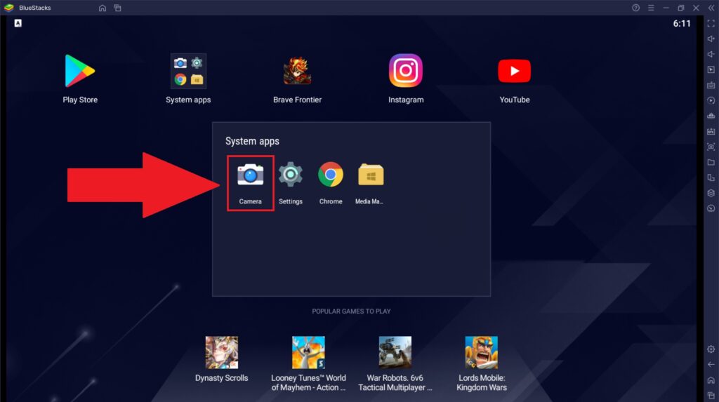Viewport: 719px width, 402px height.
Task: Open the help question mark icon
Action: tap(635, 8)
